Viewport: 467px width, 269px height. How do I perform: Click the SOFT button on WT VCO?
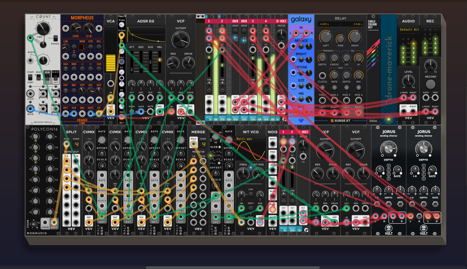point(251,208)
